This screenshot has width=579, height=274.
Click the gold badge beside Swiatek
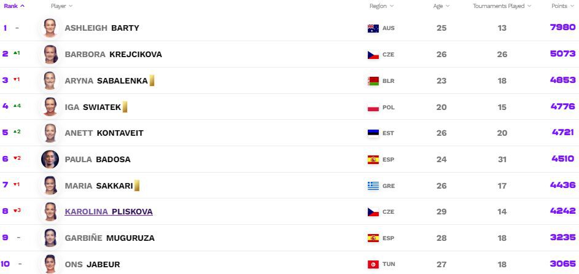pos(125,107)
